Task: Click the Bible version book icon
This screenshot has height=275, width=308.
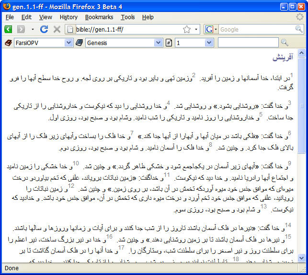Action: (x=8, y=43)
